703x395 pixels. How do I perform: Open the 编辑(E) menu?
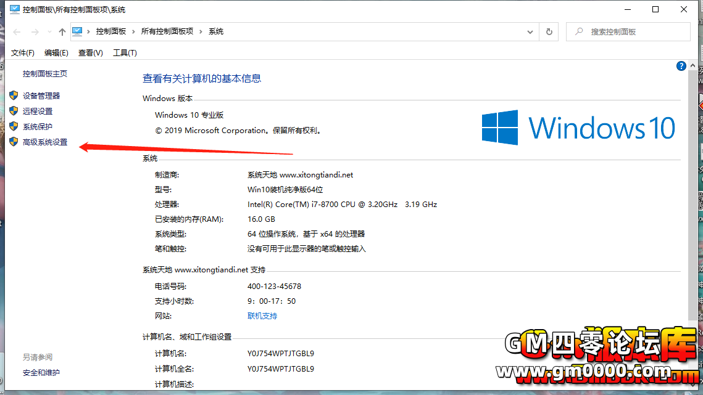click(56, 53)
